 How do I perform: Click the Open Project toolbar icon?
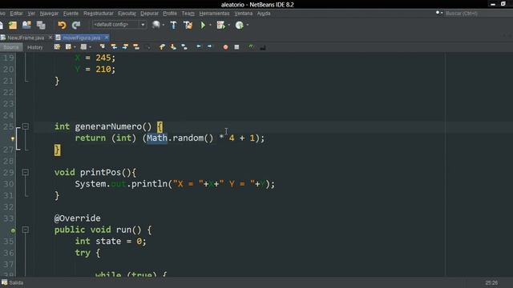tap(26, 25)
